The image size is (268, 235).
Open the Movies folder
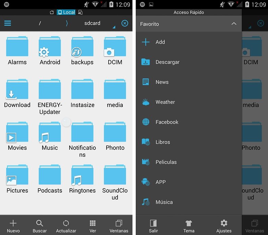coord(17,136)
